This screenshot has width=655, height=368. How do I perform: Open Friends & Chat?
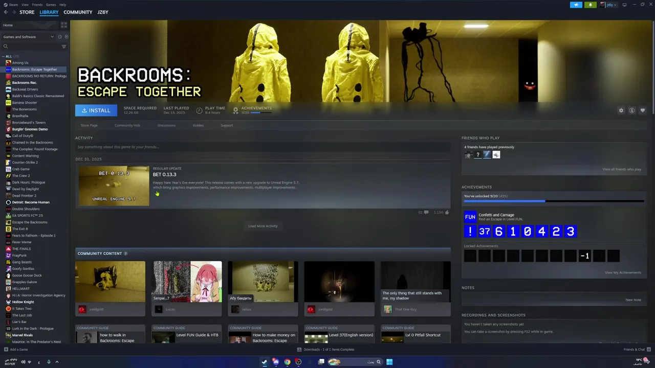pos(637,350)
